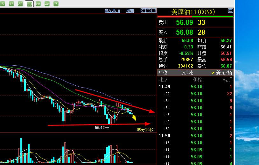Viewport: 259px width, 165px height.
Task: Click the sell volume 33
Action: tap(201, 23)
